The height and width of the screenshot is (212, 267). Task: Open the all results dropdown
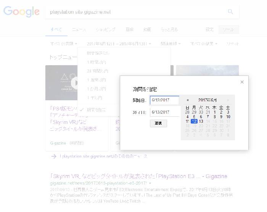coord(204,44)
